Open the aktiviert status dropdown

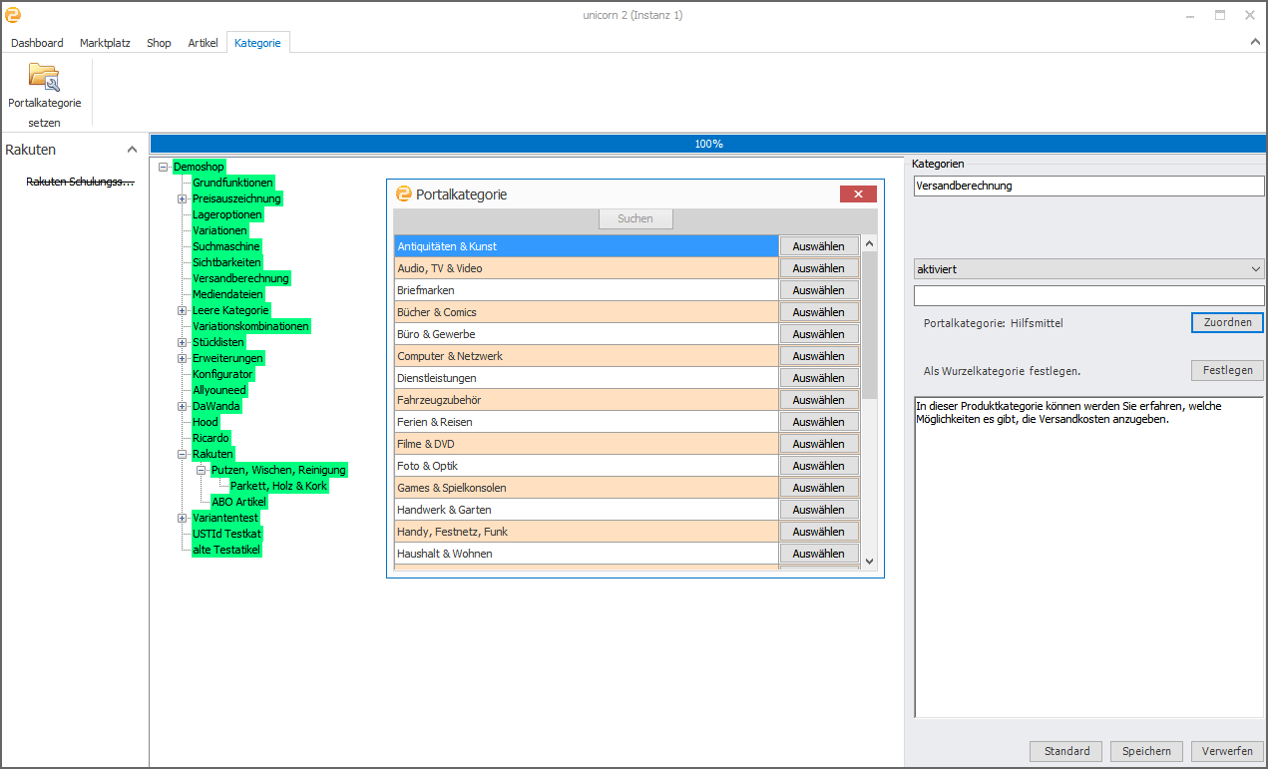pyautogui.click(x=1254, y=269)
